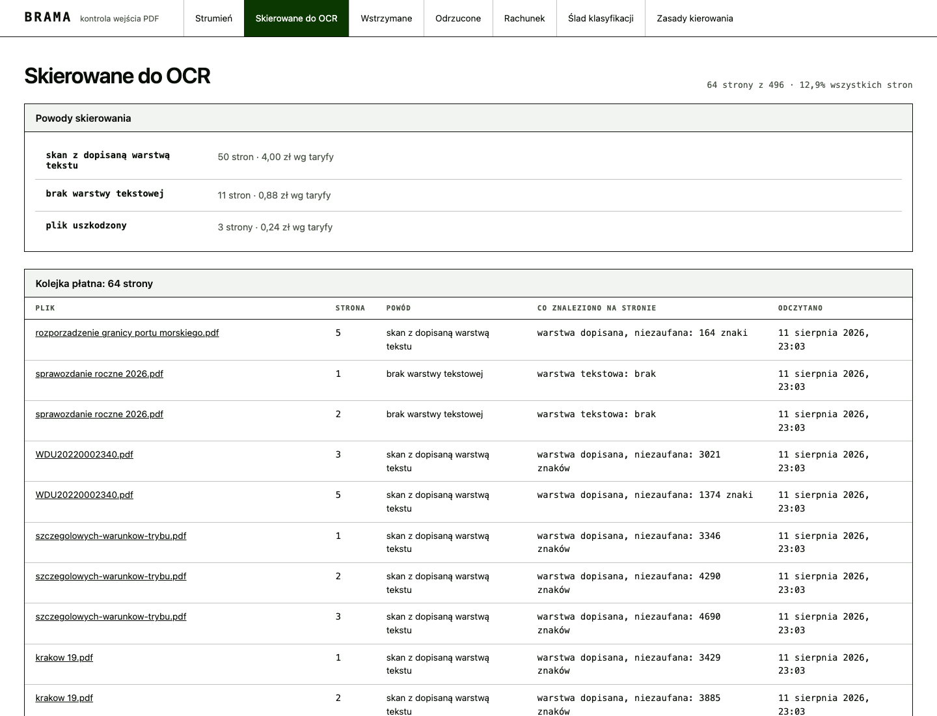Viewport: 937px width, 716px height.
Task: Open WDU20220002340.pdf link for page 5
Action: point(84,495)
